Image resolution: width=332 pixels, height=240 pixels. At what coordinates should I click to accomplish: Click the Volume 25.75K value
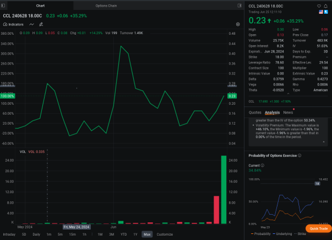tap(278, 40)
